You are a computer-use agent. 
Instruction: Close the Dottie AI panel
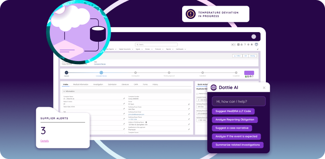click(x=264, y=87)
